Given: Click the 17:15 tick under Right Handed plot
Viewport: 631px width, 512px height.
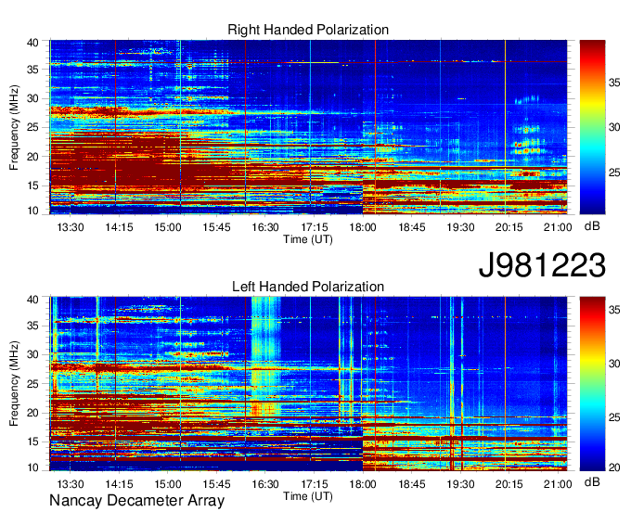Looking at the screenshot, I should [x=314, y=227].
